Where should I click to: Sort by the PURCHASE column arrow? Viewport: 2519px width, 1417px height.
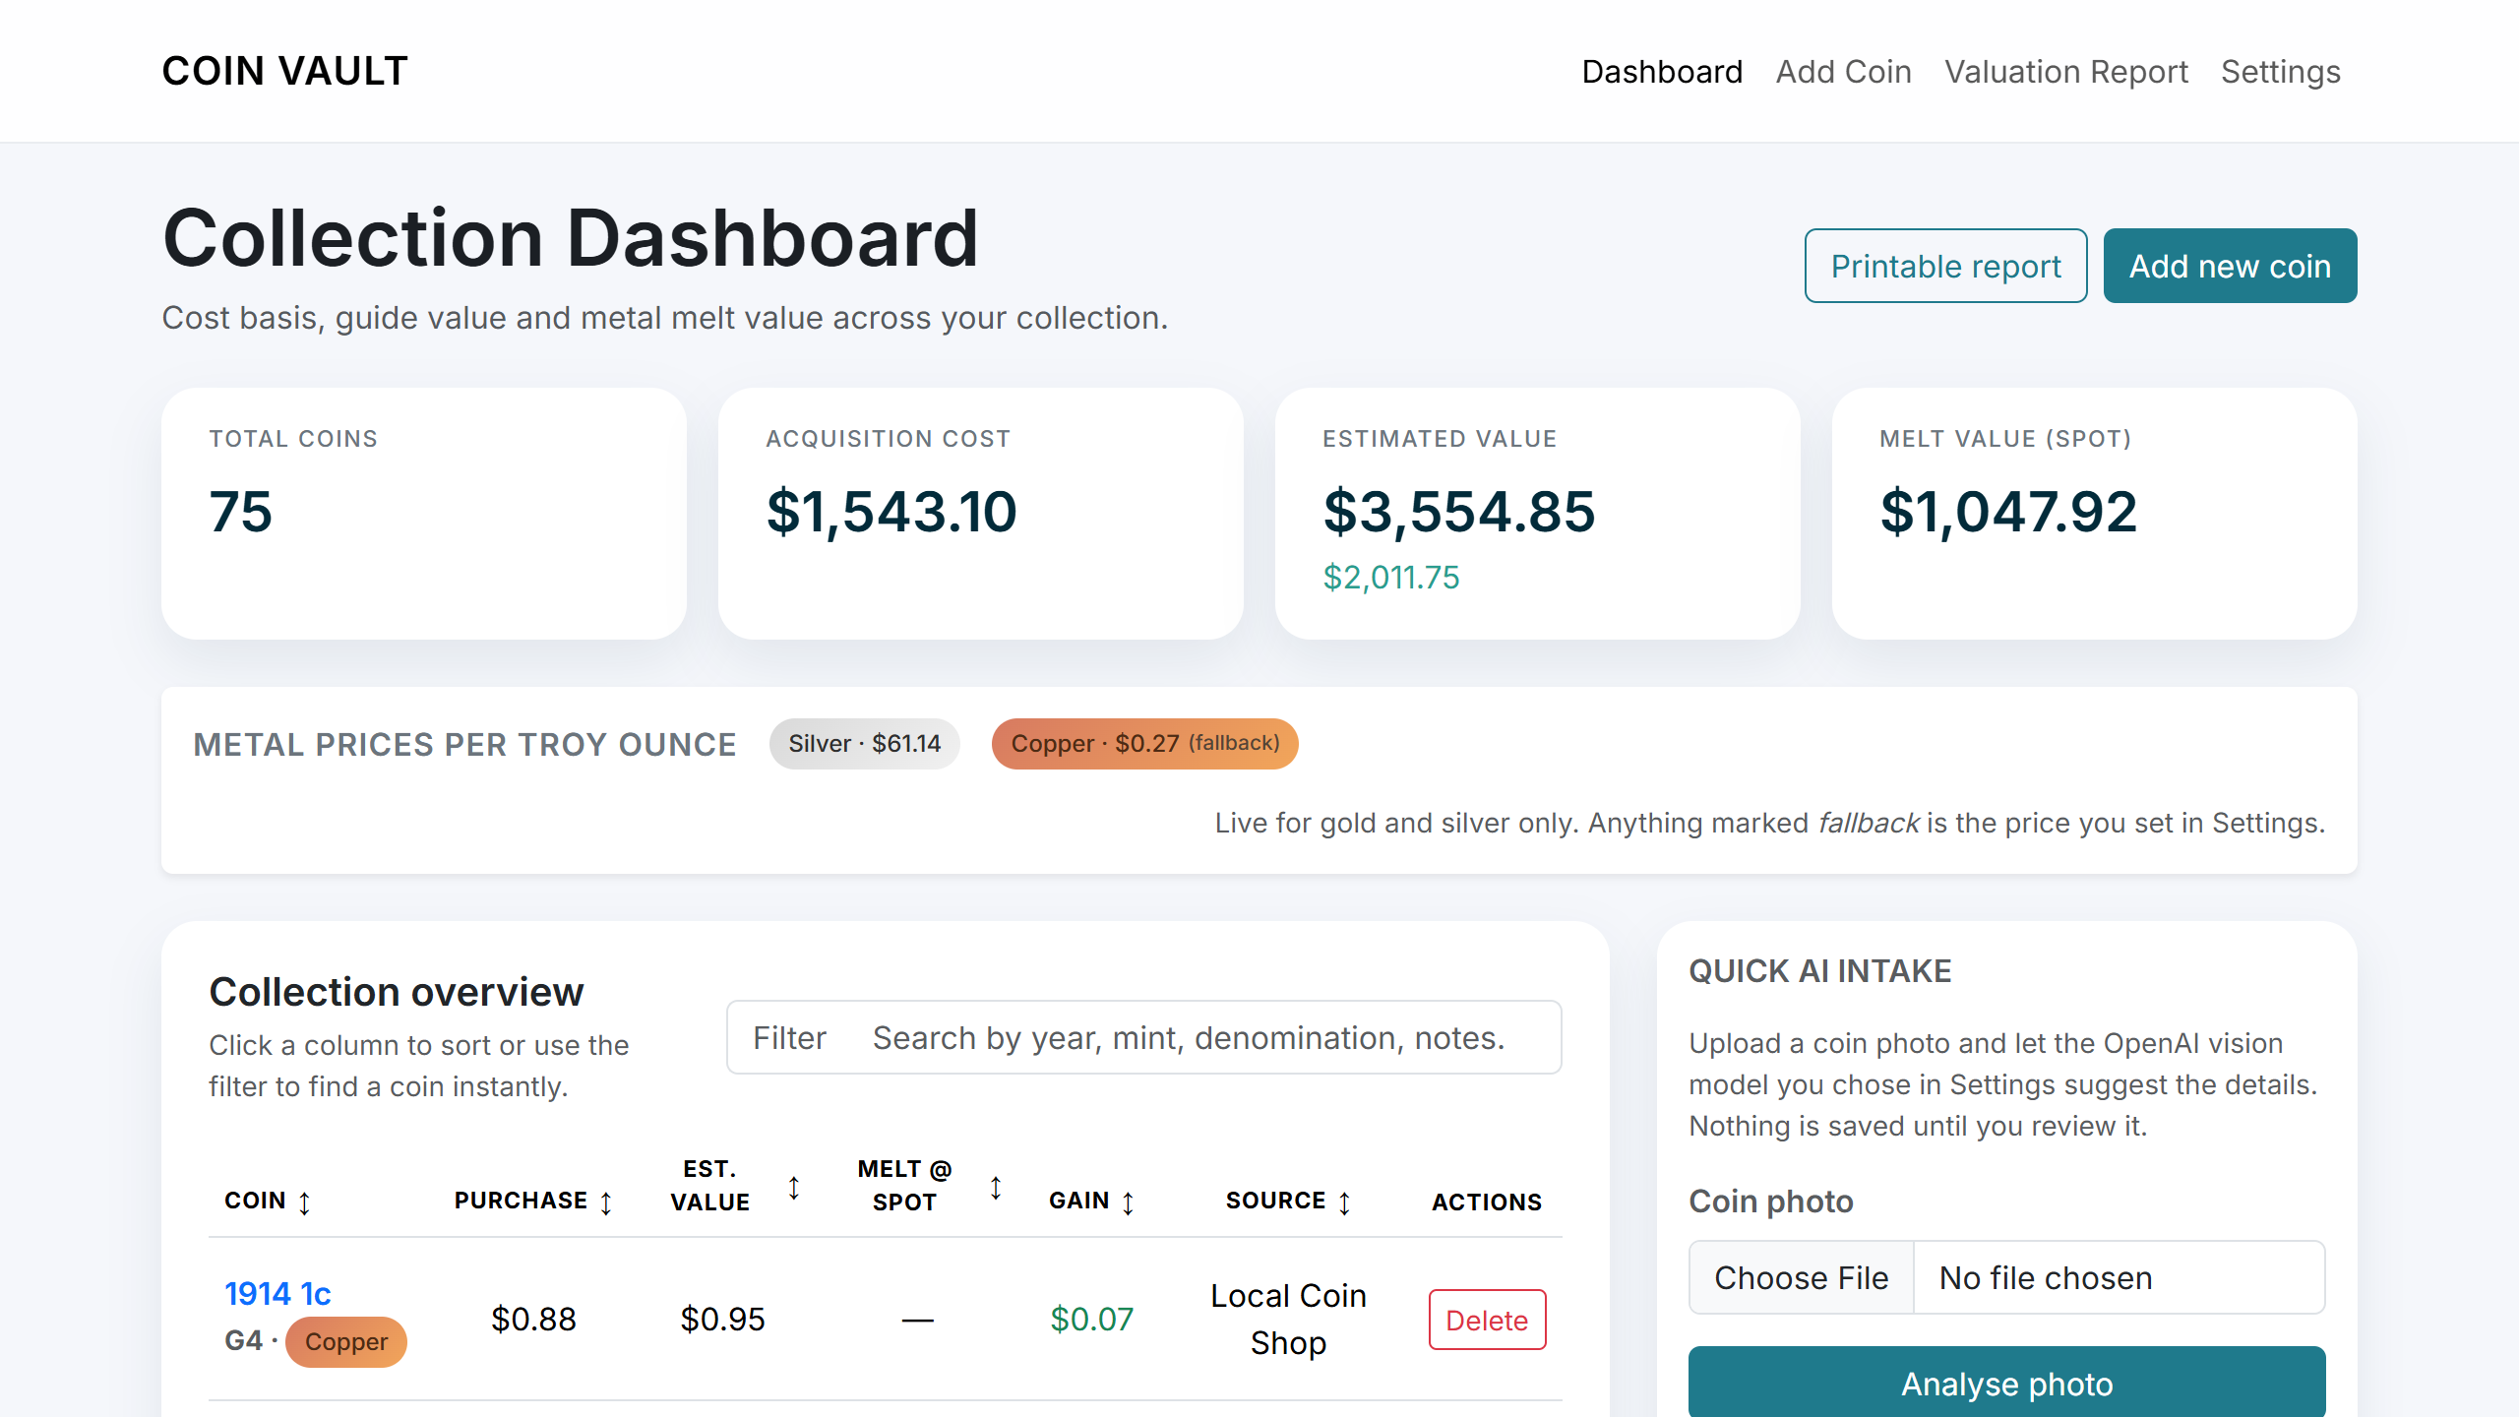tap(606, 1201)
